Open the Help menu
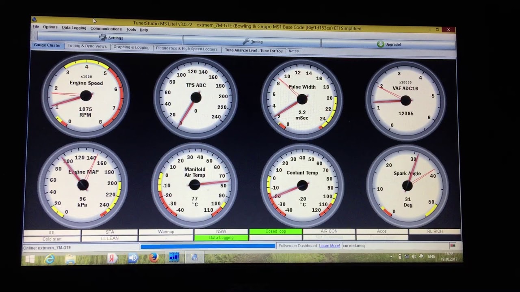Viewport: 520px width, 292px height. pos(144,30)
